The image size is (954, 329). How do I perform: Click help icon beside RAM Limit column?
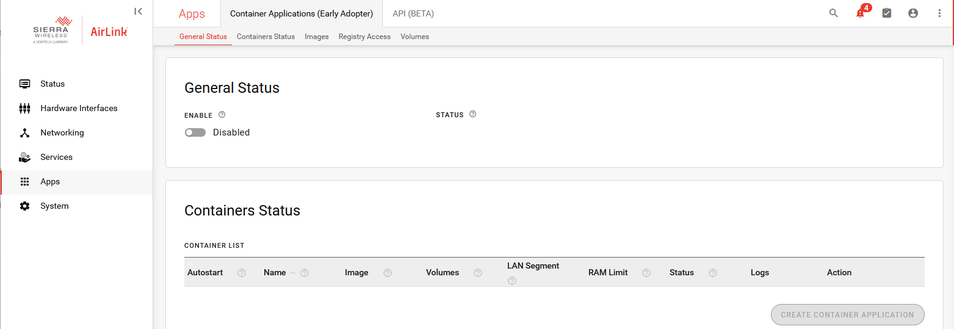pos(646,273)
